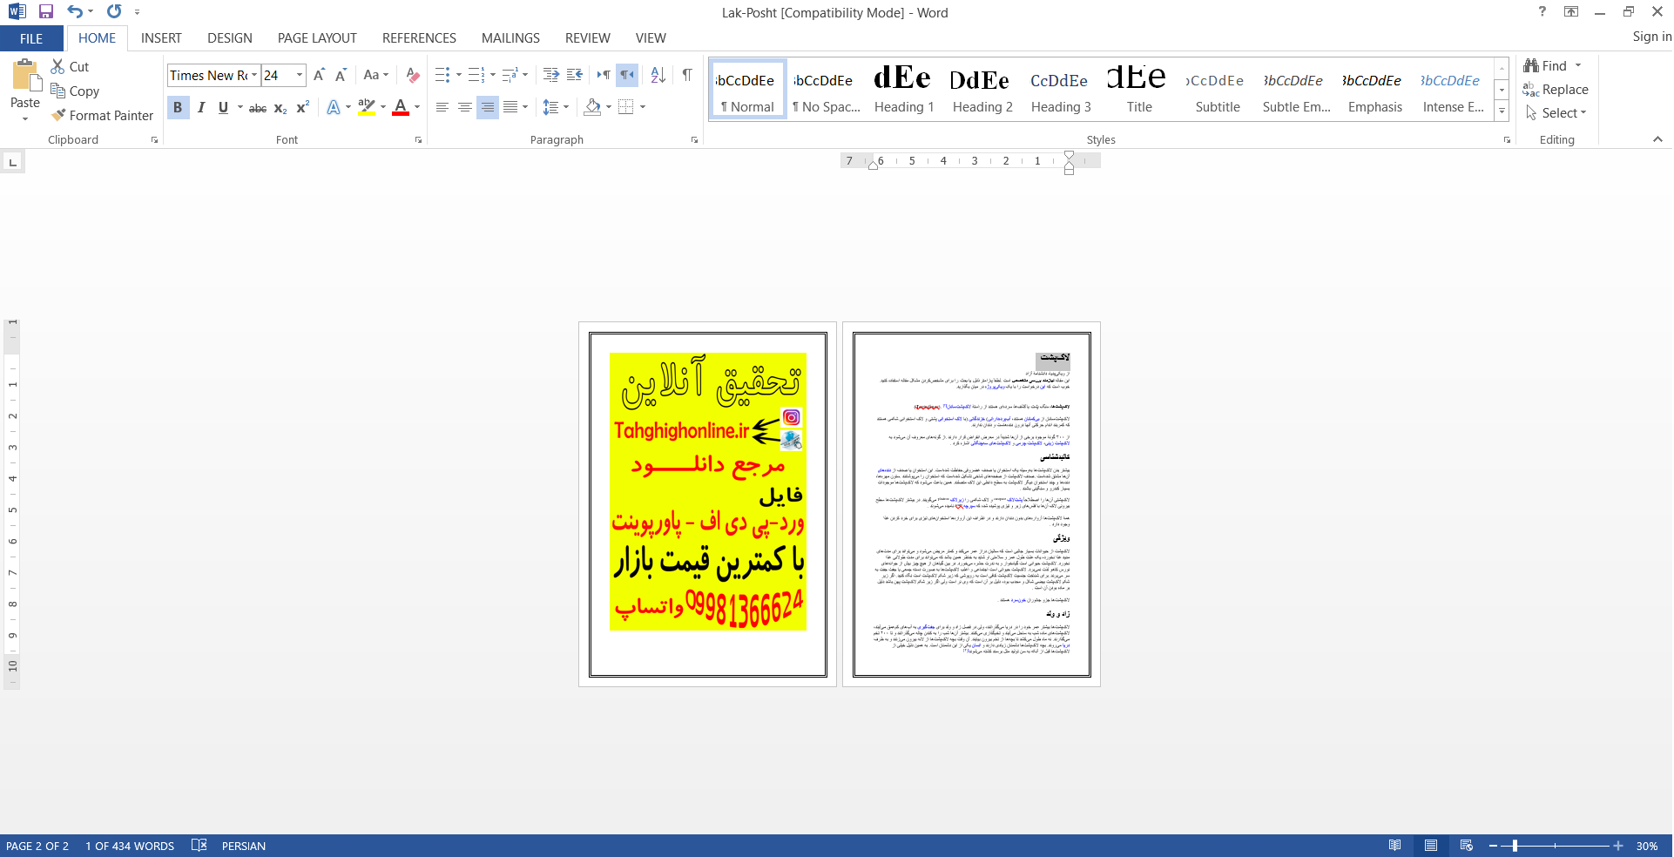Toggle Subscript formatting
Screen dimensions: 1674x857
coord(280,108)
